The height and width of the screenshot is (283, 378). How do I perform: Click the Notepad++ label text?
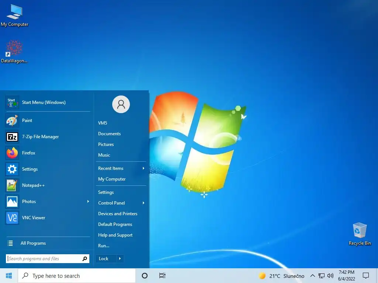pyautogui.click(x=33, y=185)
